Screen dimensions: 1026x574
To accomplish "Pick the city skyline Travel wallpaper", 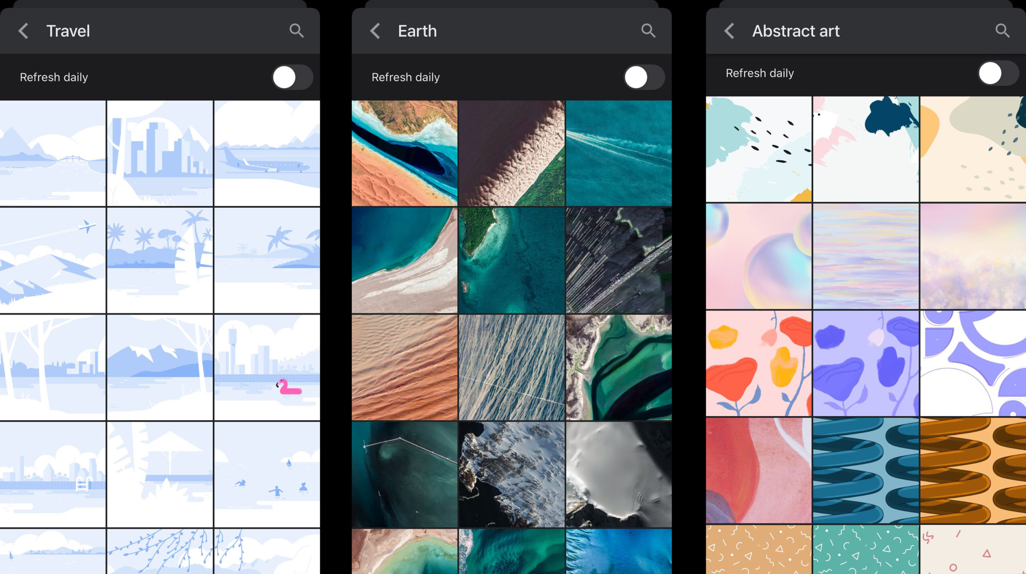I will tap(160, 153).
